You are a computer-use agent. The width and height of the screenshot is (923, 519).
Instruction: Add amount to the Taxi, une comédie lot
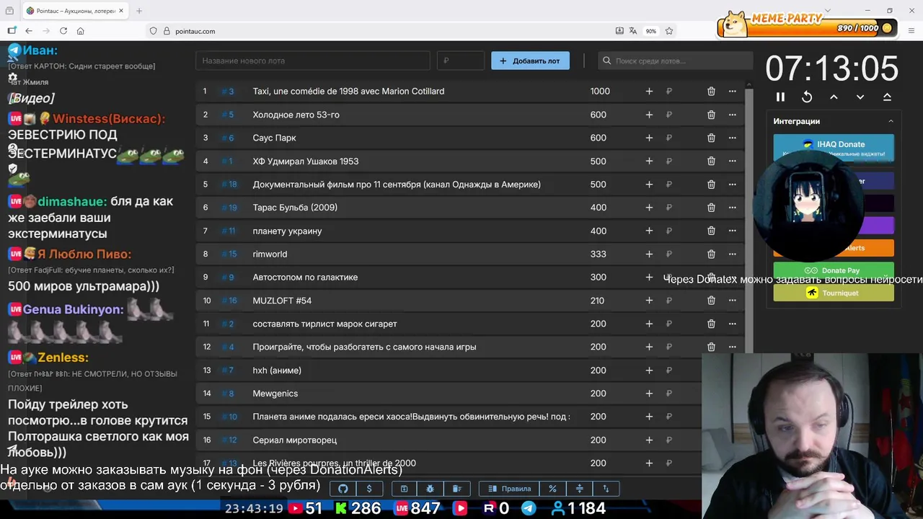click(649, 92)
